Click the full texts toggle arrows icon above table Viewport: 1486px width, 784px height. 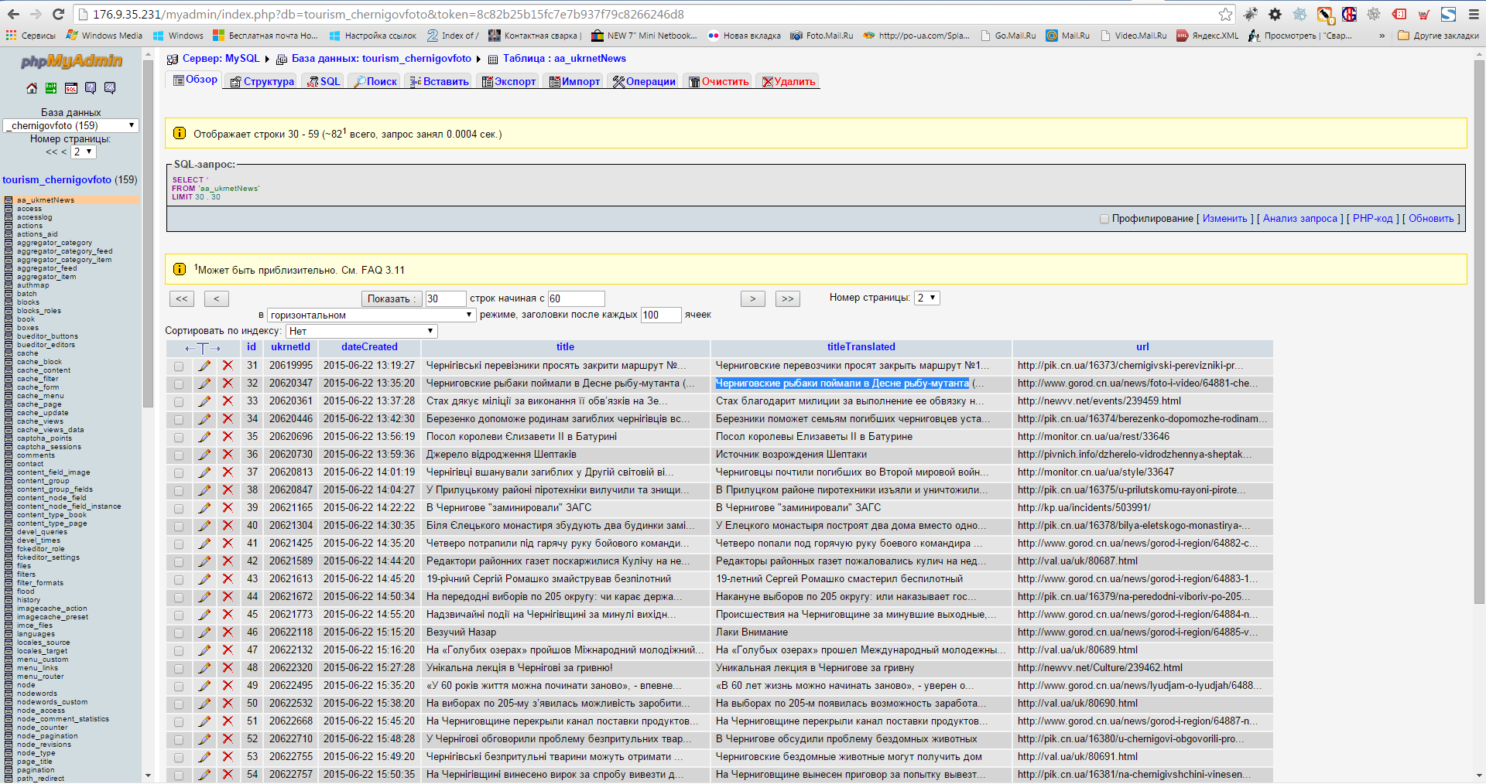pos(202,348)
